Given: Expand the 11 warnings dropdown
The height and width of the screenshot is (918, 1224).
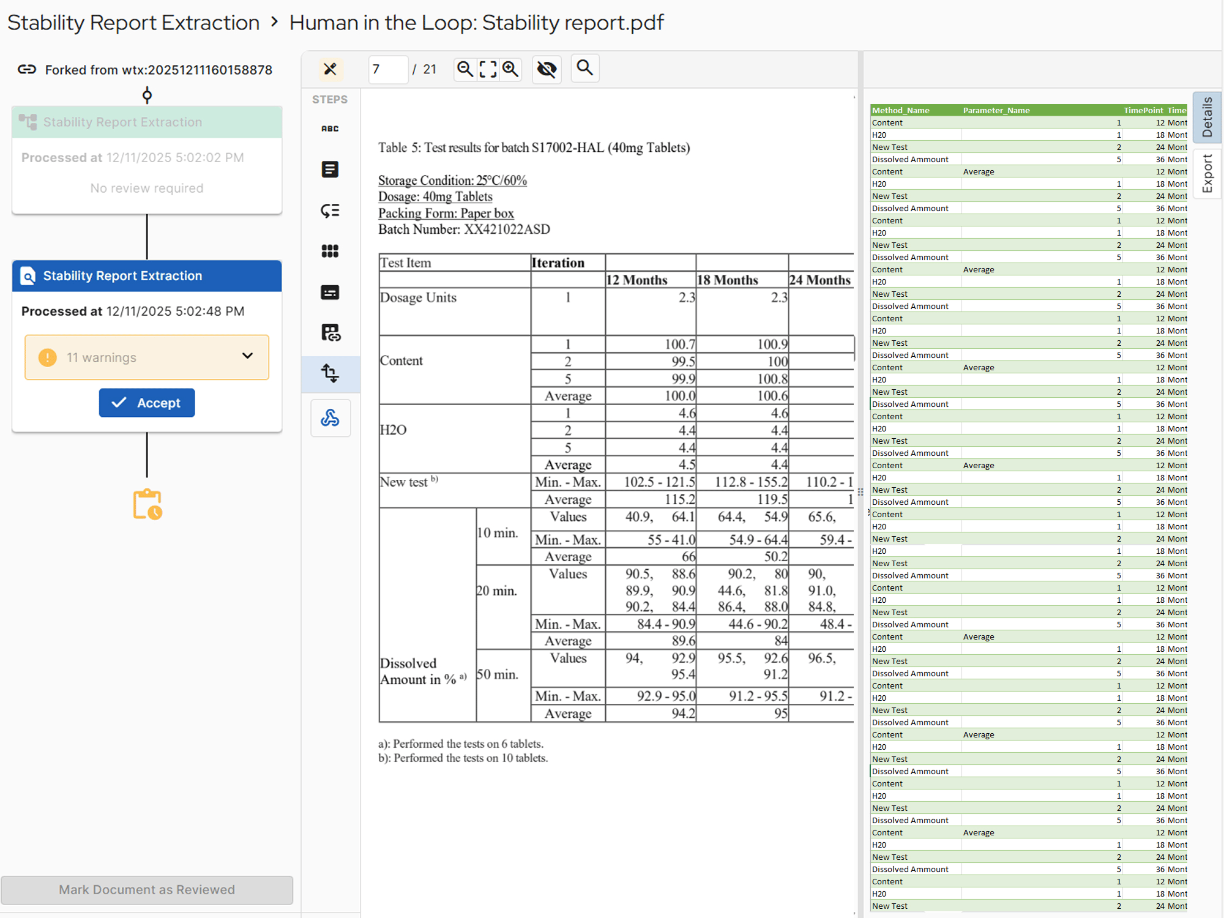Looking at the screenshot, I should 247,356.
